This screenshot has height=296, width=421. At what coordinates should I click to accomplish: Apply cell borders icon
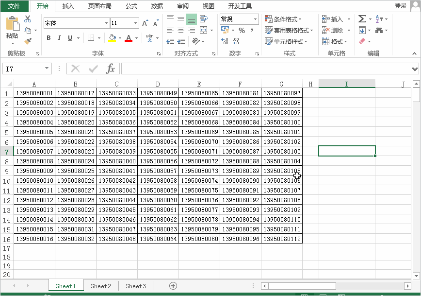tap(91, 38)
